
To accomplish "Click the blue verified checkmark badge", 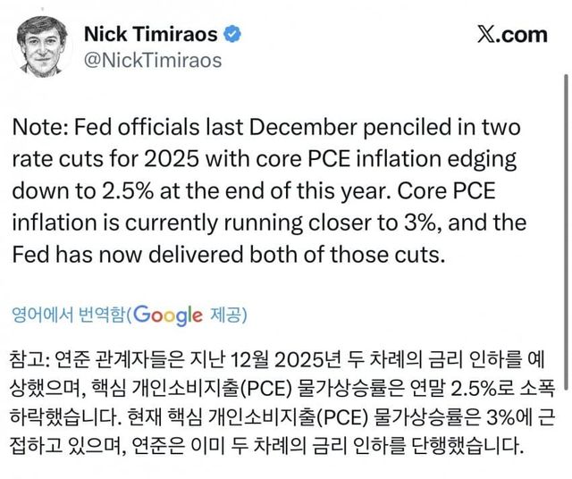I will point(231,35).
